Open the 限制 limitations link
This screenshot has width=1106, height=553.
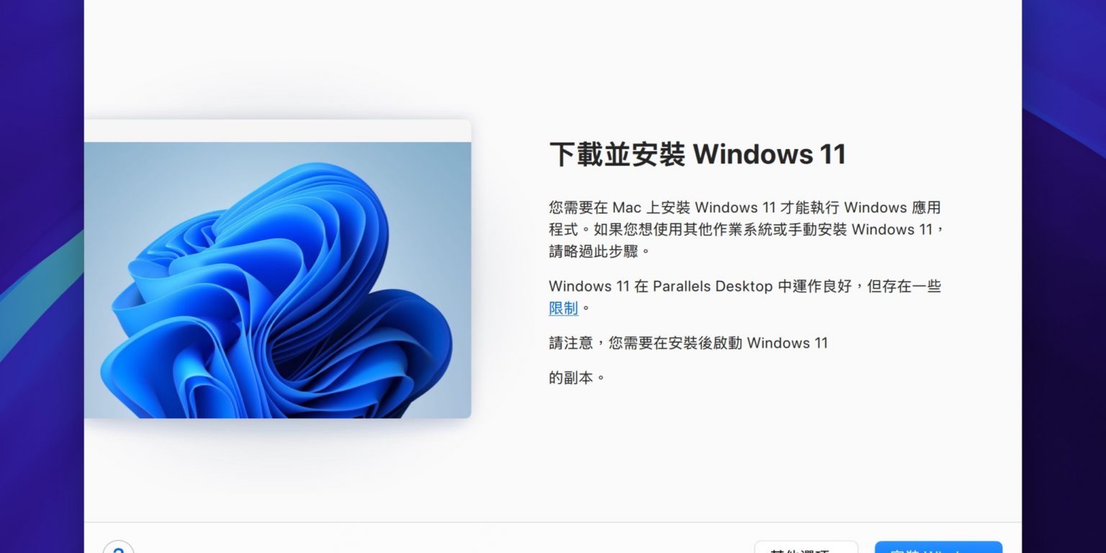563,308
